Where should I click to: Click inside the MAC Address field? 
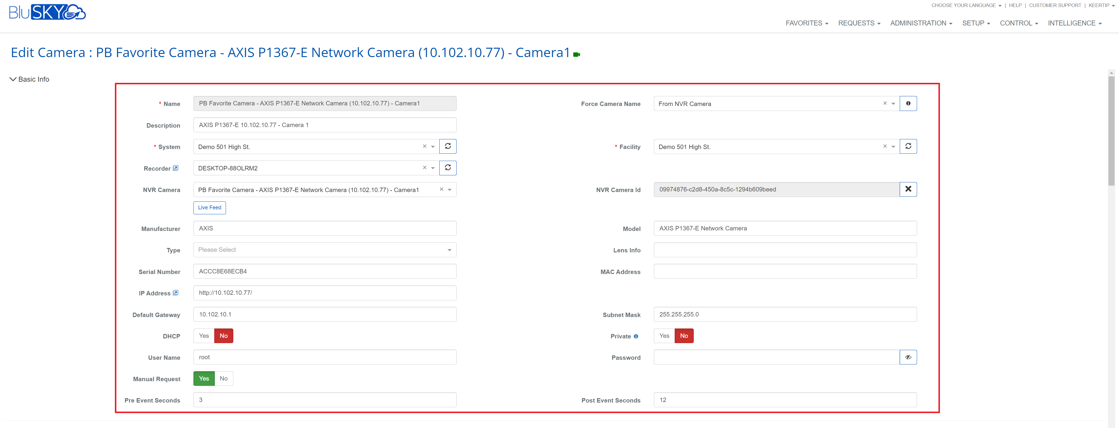(785, 271)
